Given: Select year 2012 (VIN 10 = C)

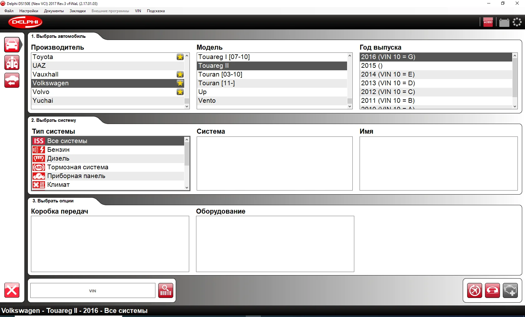Looking at the screenshot, I should click(x=436, y=92).
